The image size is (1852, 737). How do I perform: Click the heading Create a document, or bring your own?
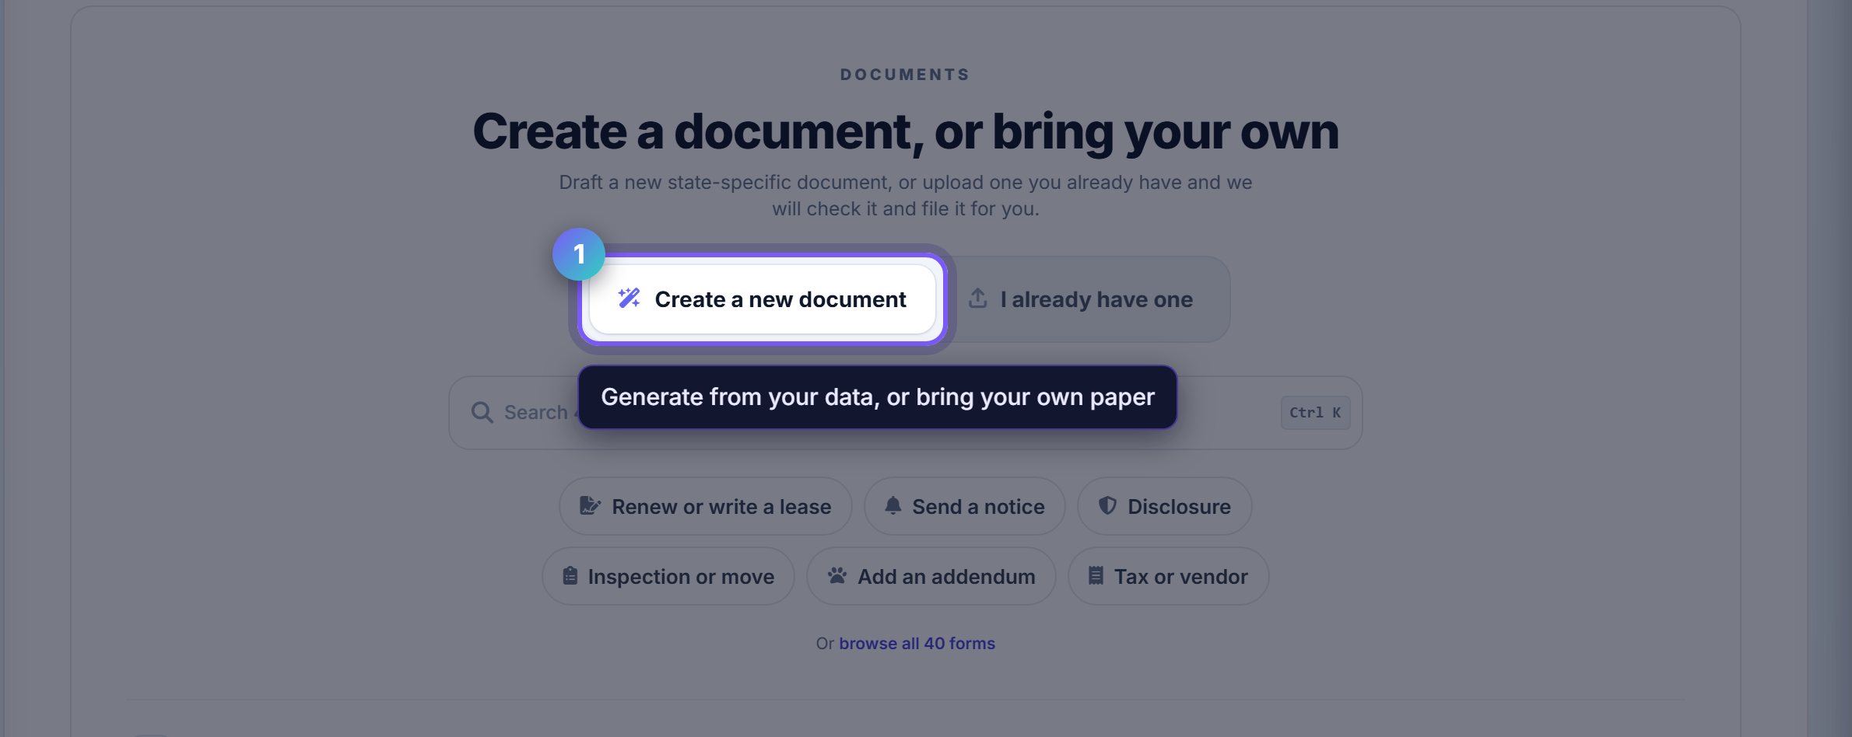[906, 131]
